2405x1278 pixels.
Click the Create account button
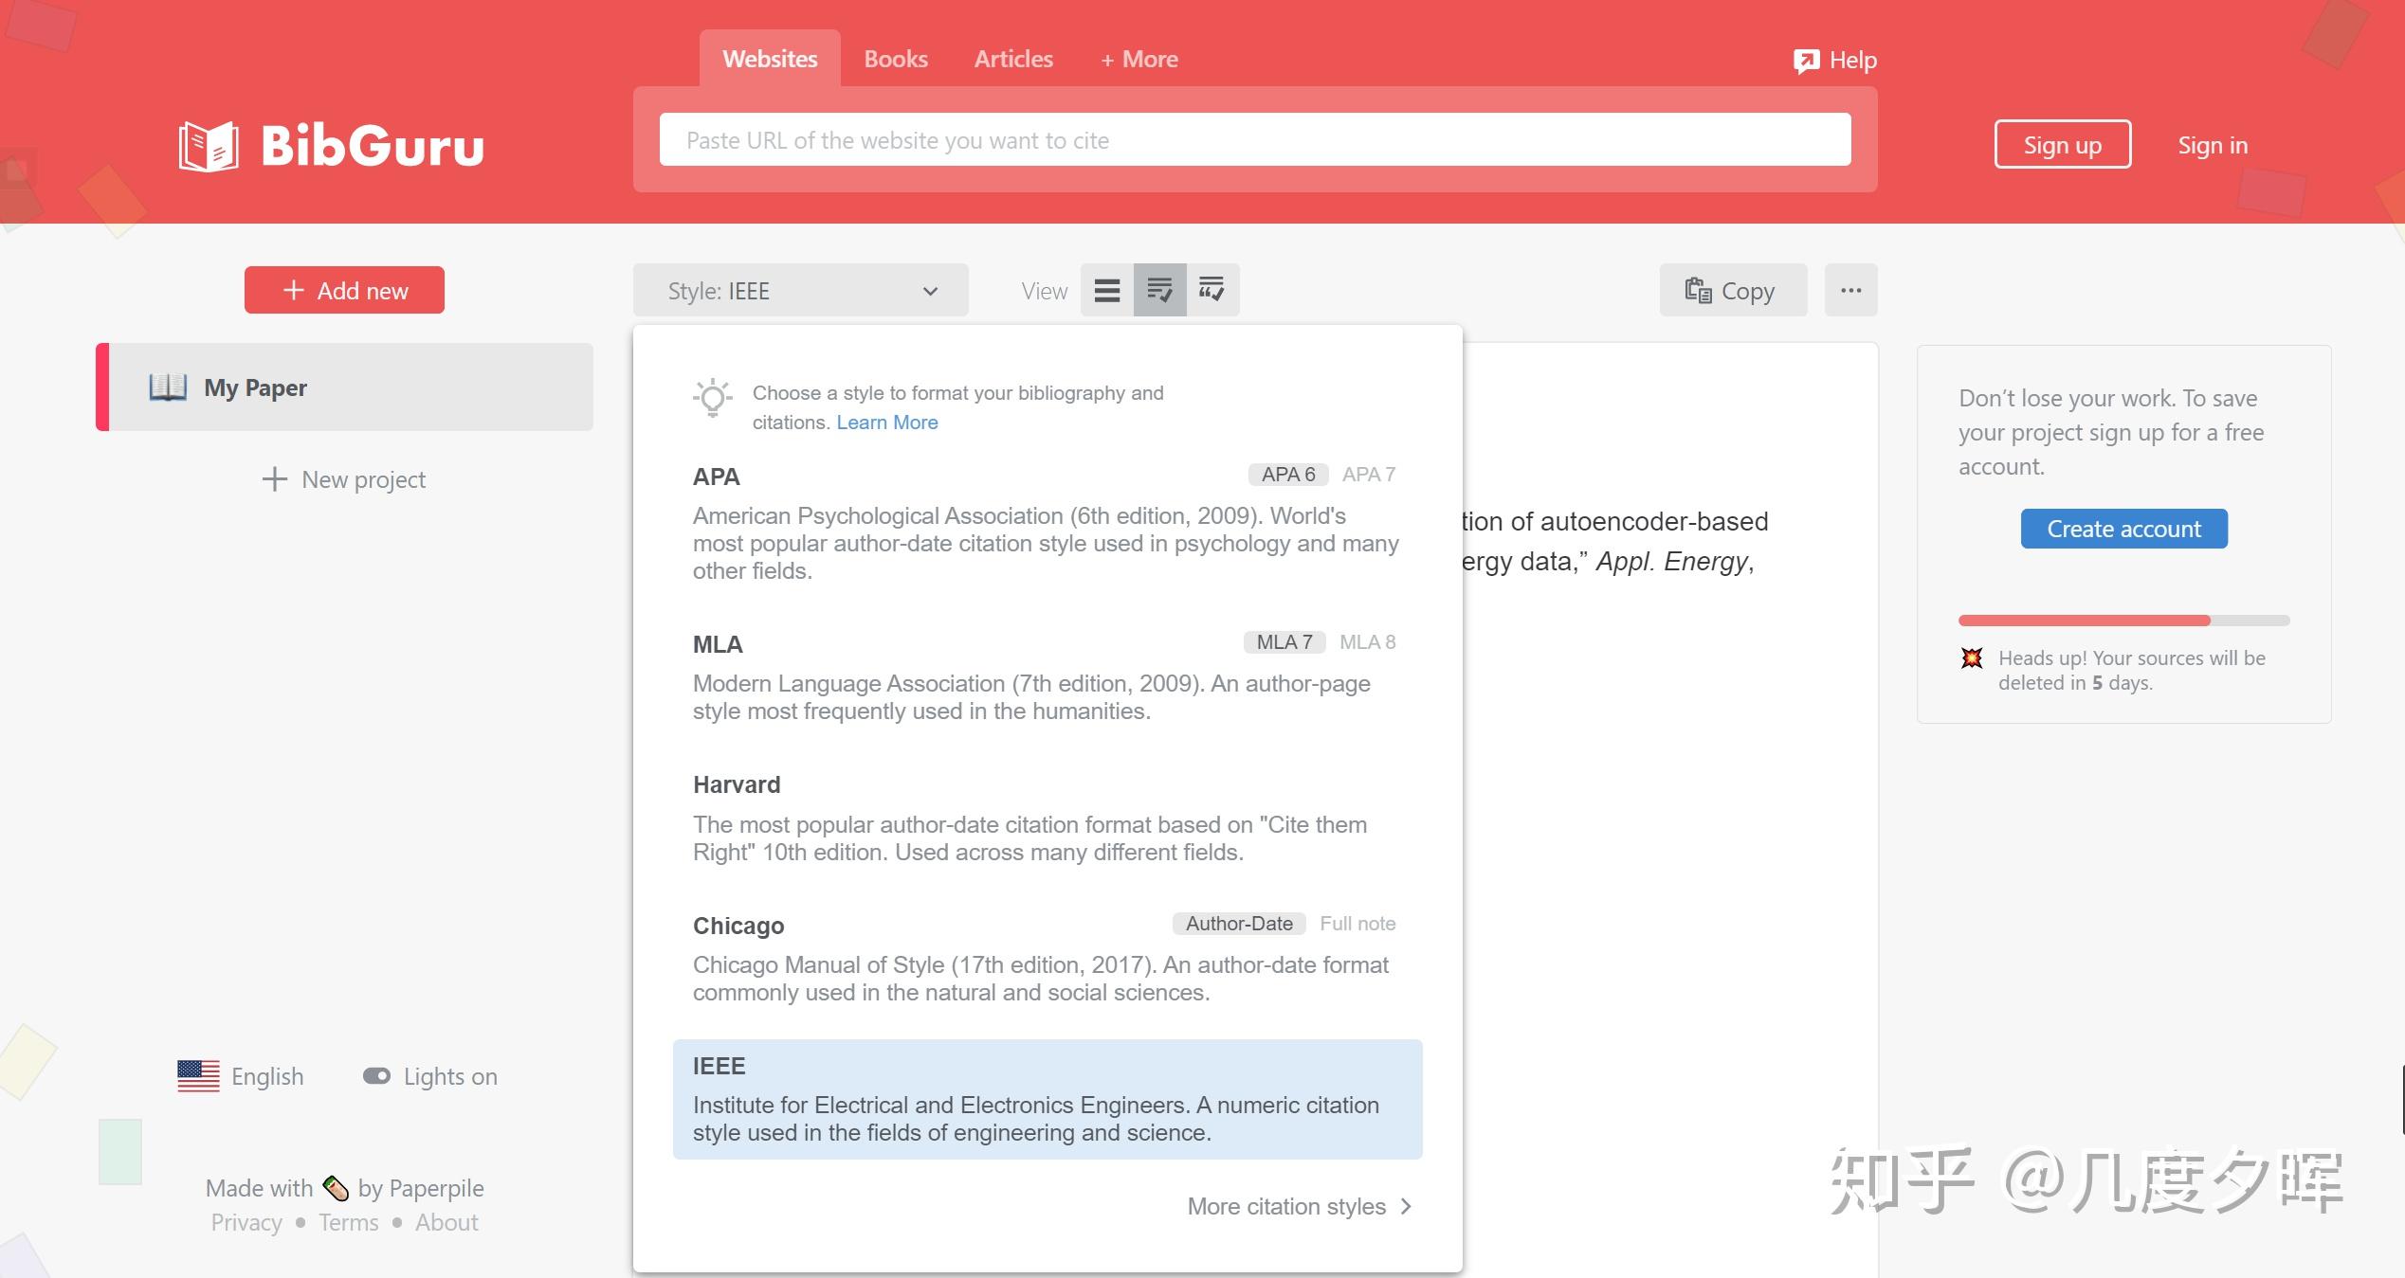tap(2123, 529)
